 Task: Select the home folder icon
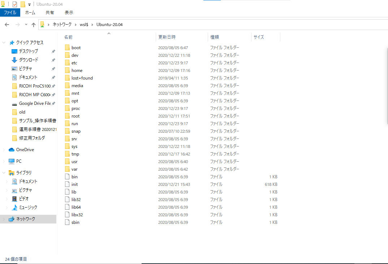[67, 70]
